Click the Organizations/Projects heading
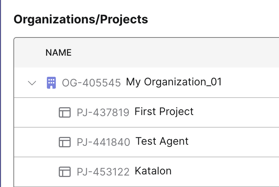This screenshot has height=187, width=279. (x=81, y=19)
